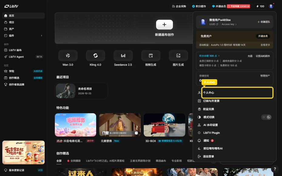The image size is (282, 176).
Task: Open 个人中心 menu entry
Action: click(237, 93)
